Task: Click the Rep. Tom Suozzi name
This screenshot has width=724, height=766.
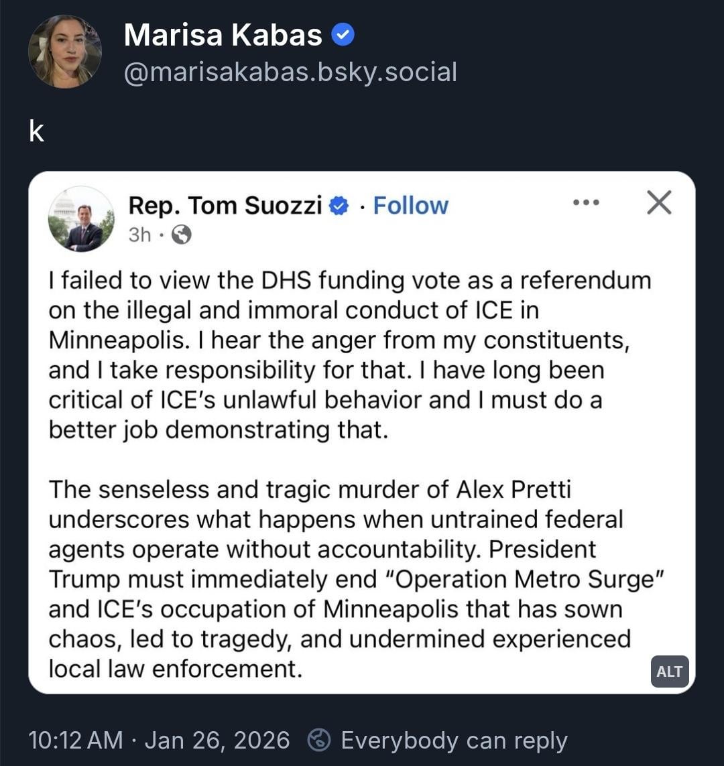Action: [225, 205]
